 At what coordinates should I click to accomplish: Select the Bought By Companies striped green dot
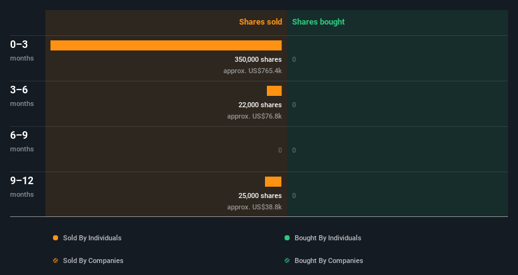(287, 260)
